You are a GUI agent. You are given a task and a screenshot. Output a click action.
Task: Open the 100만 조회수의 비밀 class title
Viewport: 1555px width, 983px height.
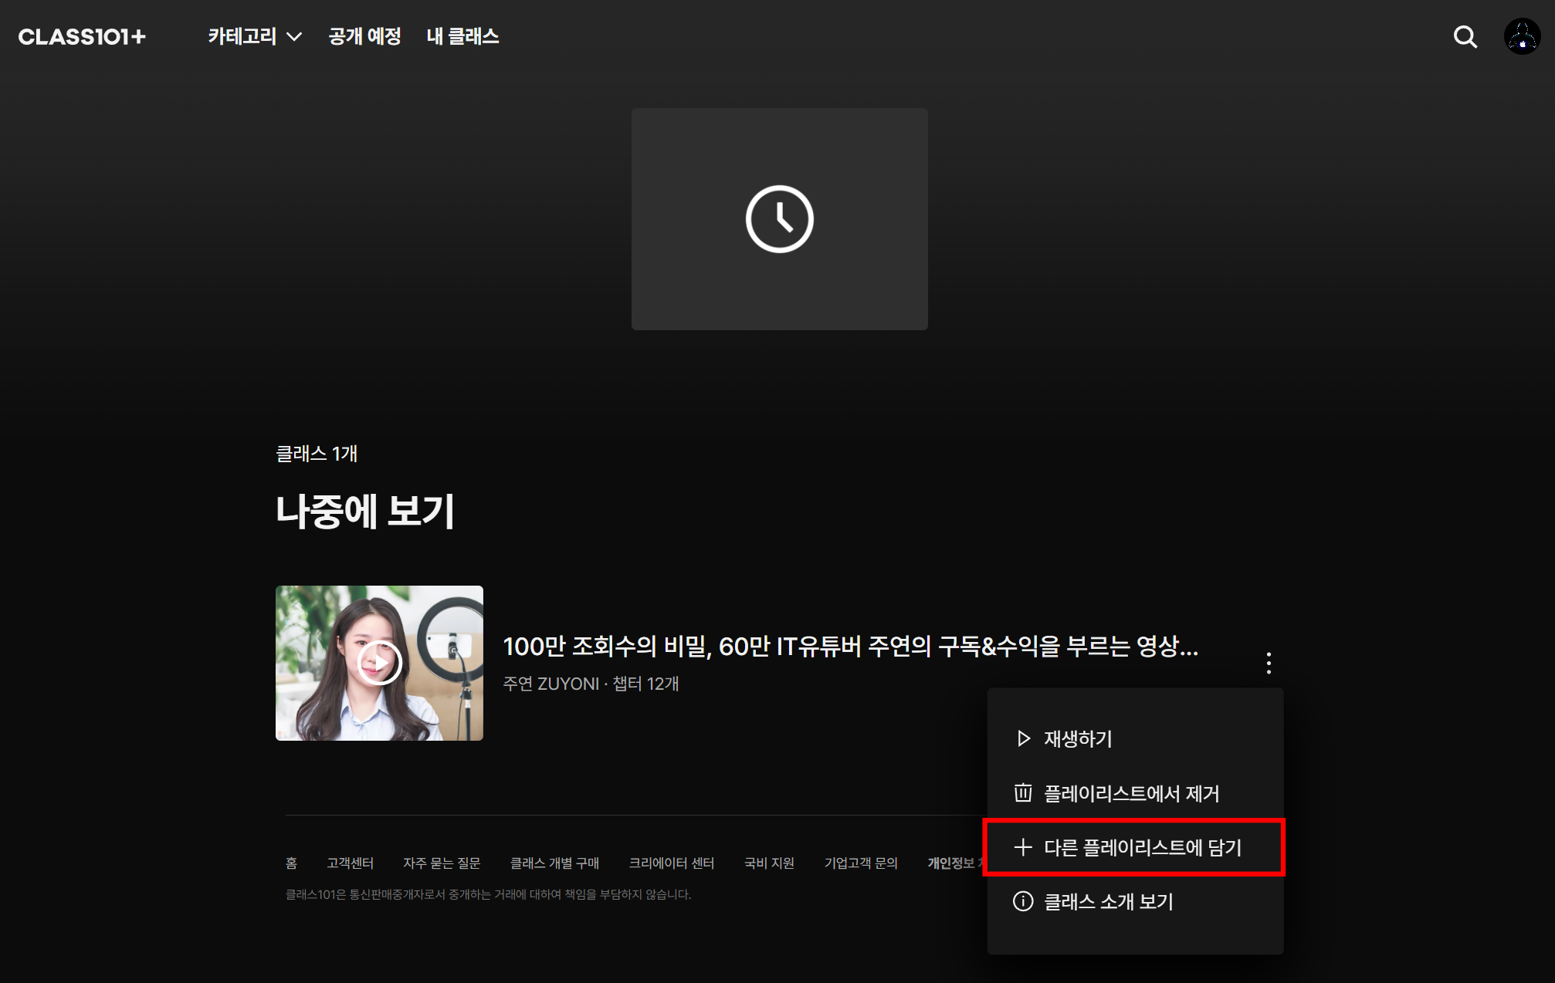pyautogui.click(x=849, y=646)
